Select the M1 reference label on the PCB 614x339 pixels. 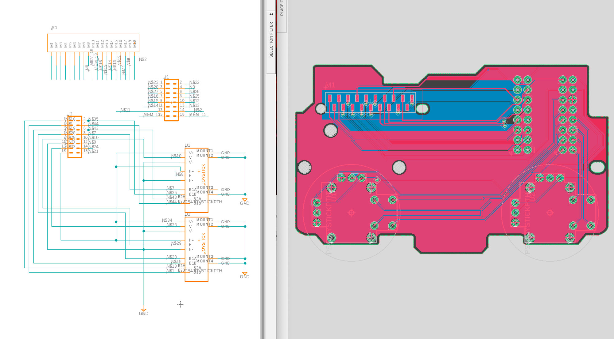(x=329, y=85)
